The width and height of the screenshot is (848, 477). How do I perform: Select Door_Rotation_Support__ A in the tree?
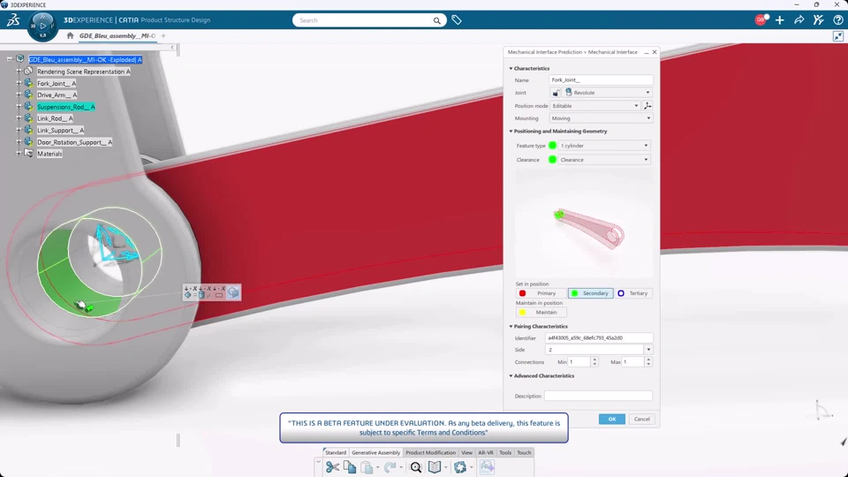[74, 142]
